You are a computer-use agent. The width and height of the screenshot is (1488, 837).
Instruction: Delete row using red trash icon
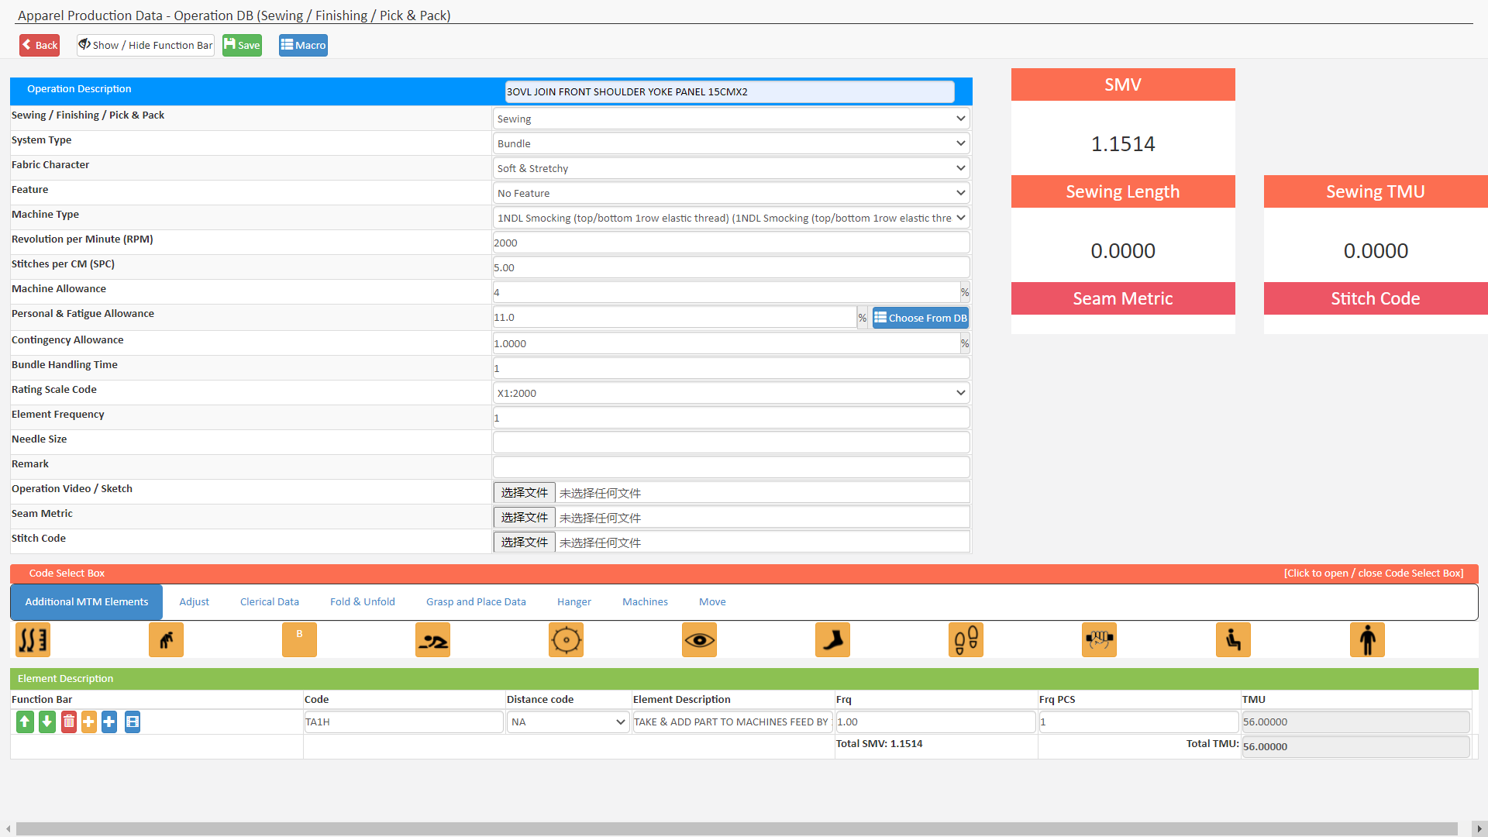69,722
